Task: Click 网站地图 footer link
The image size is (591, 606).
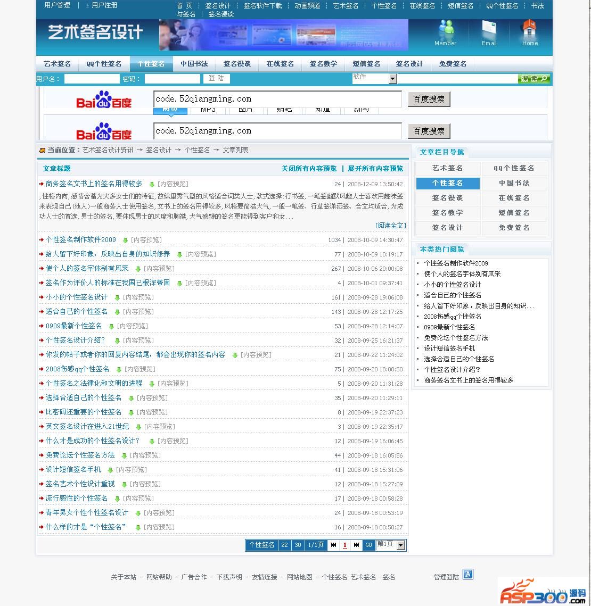Action: pos(299,577)
